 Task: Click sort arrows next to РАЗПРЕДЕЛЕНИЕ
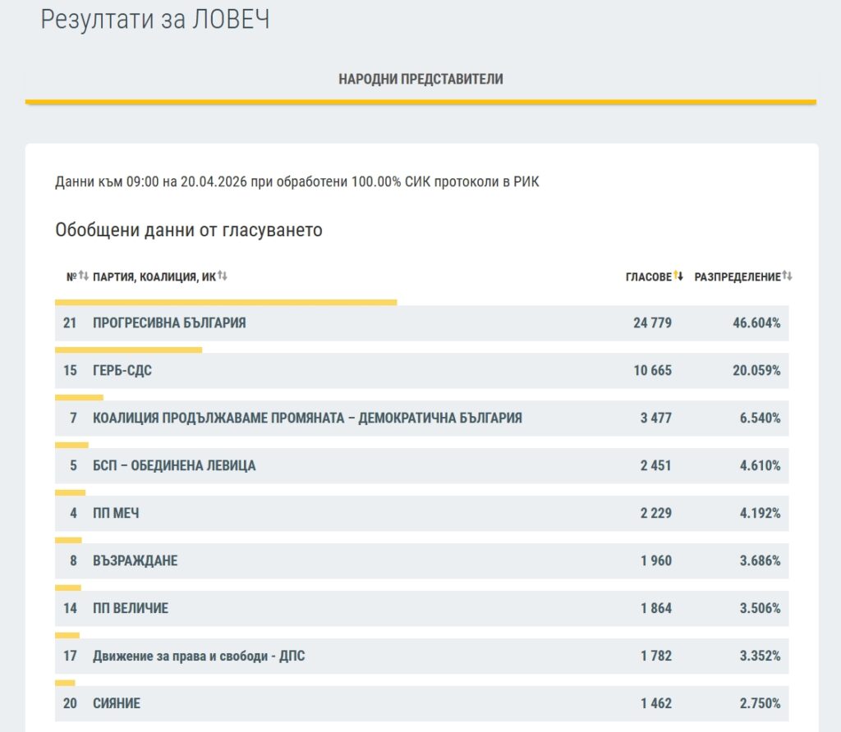coord(788,277)
